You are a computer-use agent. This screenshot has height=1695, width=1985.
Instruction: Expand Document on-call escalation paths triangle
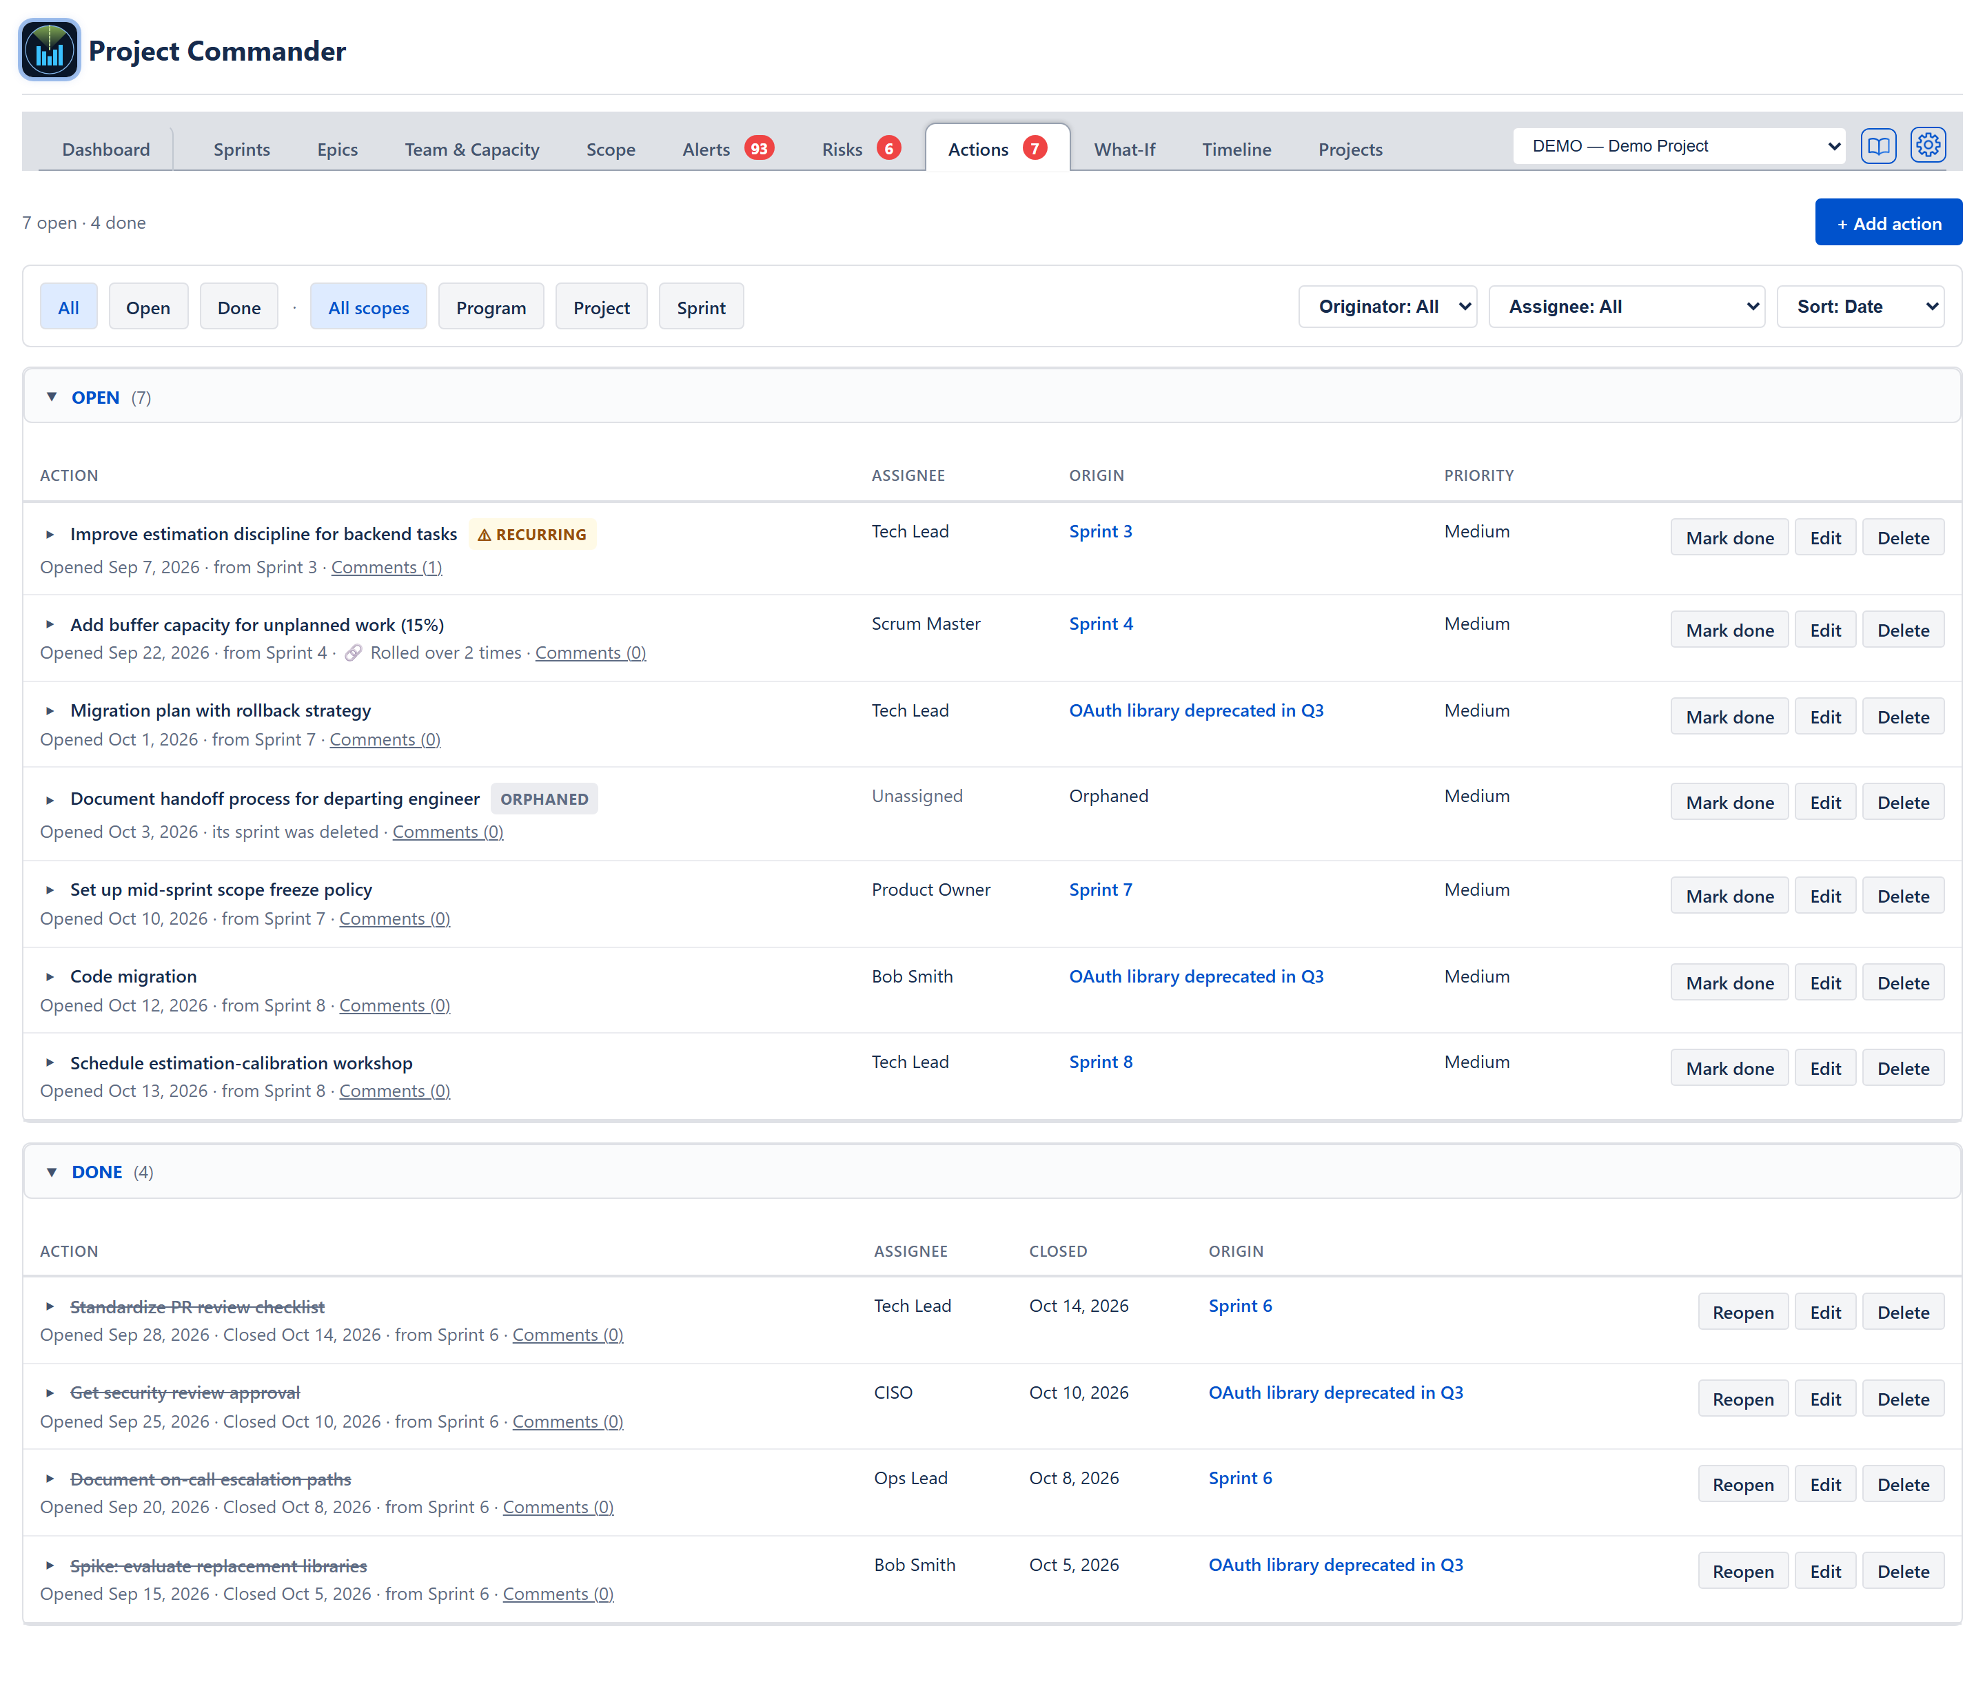point(50,1479)
